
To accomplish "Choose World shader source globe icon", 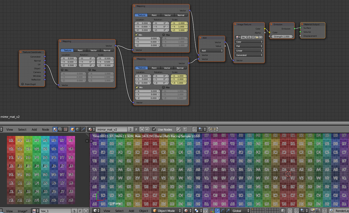I will pyautogui.click(x=77, y=129).
